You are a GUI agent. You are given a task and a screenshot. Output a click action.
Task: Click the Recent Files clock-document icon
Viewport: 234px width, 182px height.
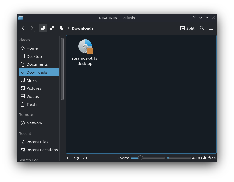23,142
